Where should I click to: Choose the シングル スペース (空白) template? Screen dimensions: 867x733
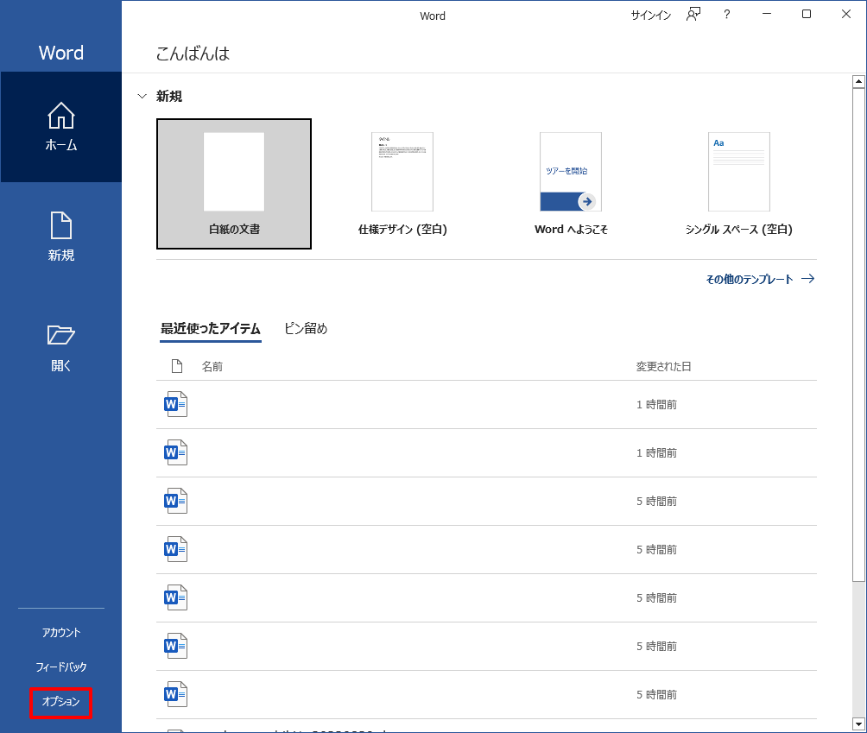coord(739,184)
